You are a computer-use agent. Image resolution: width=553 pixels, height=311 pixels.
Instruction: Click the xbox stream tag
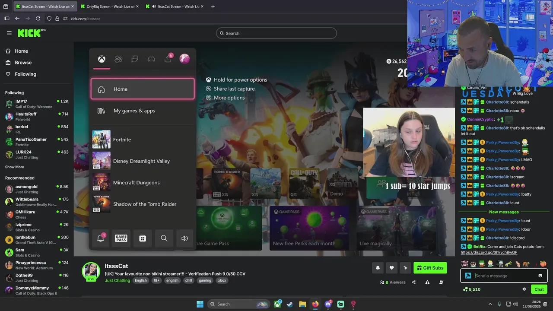[222, 280]
